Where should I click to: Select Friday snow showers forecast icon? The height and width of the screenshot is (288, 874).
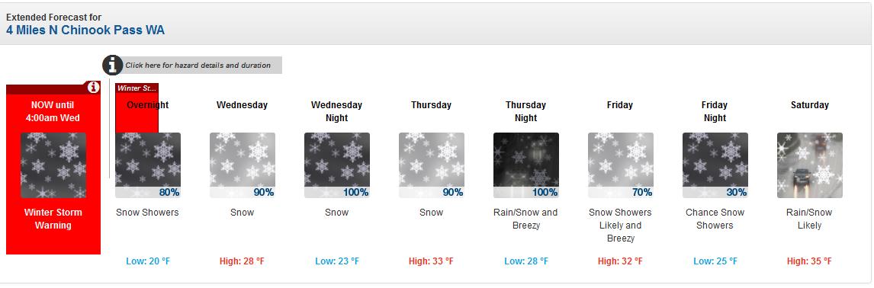(x=620, y=165)
